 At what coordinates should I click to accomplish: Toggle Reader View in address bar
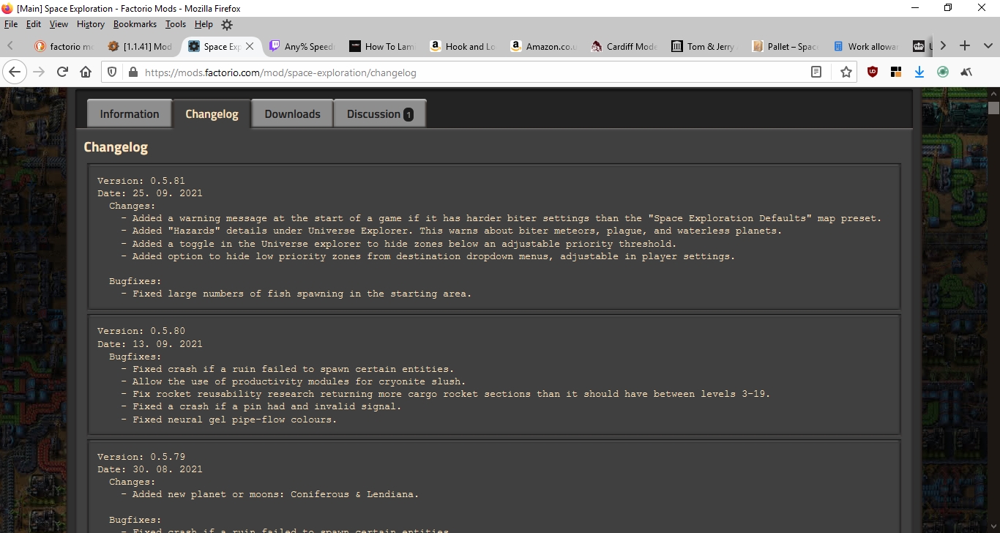tap(816, 72)
